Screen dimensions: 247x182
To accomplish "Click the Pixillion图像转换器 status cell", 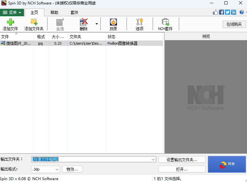I will point(122,43).
